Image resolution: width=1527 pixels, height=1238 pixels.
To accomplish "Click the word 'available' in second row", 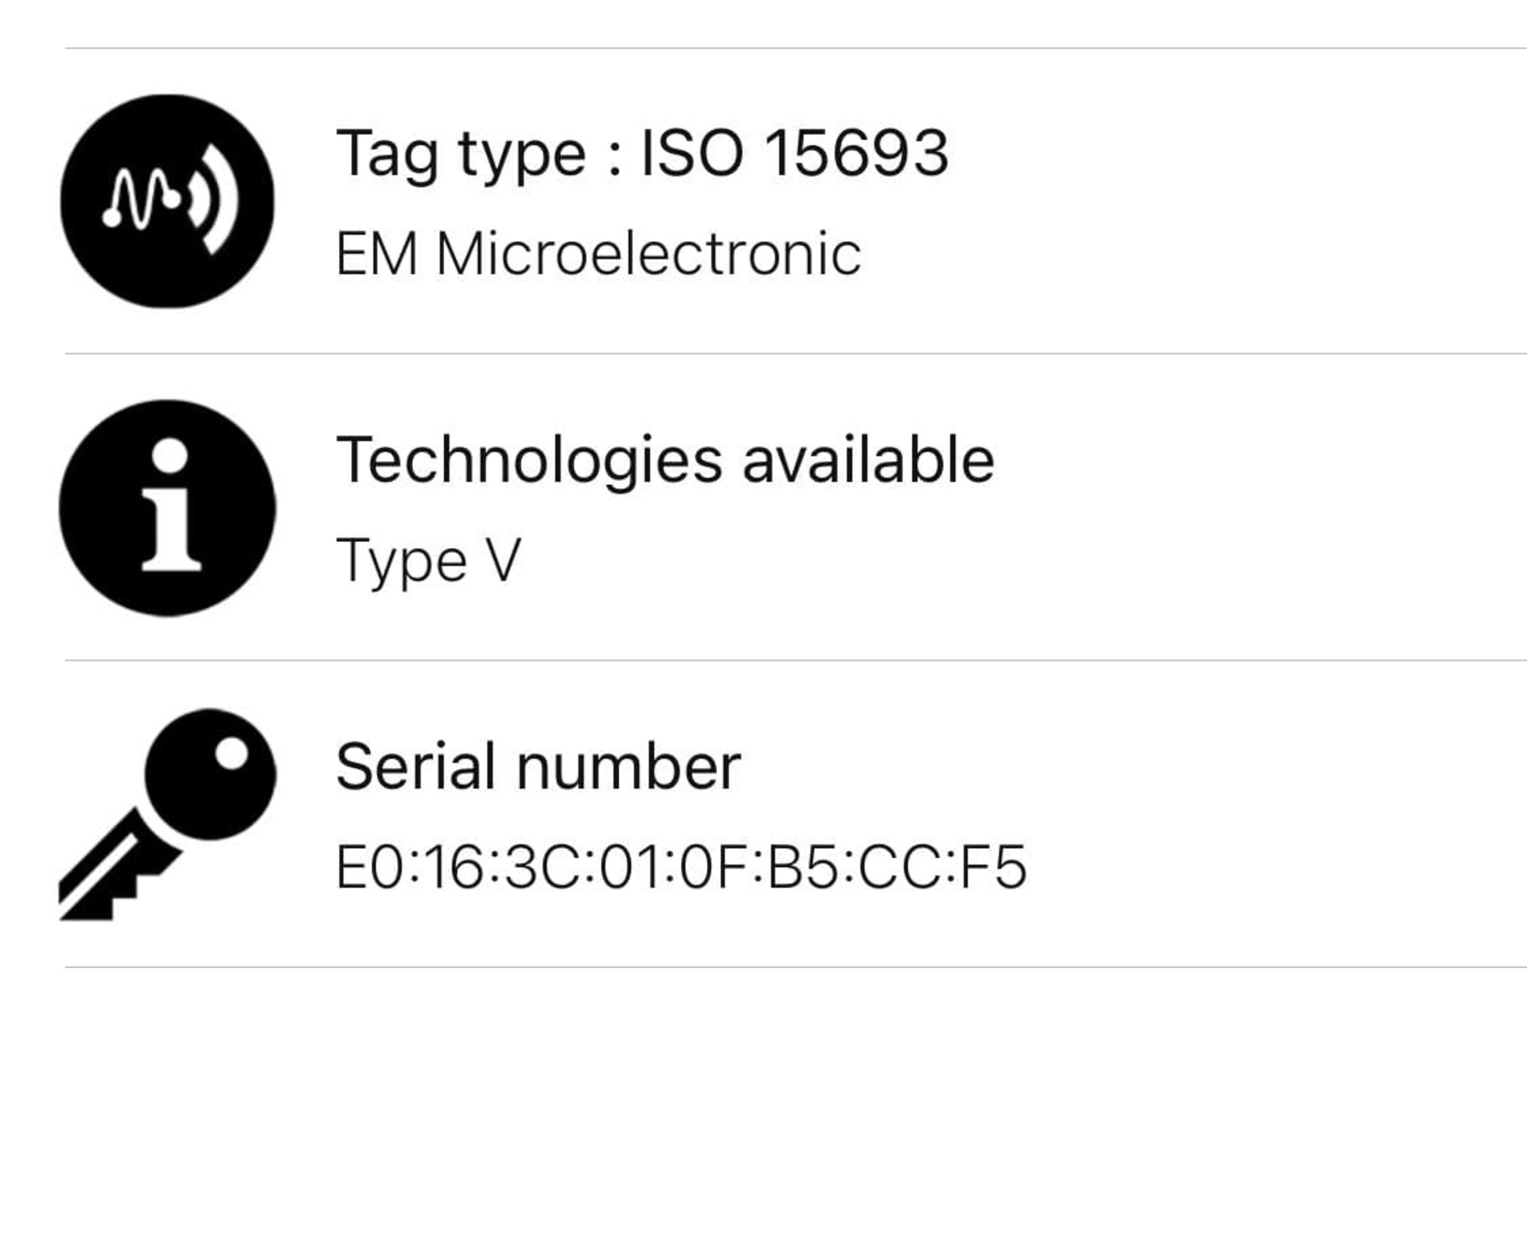I will 868,460.
